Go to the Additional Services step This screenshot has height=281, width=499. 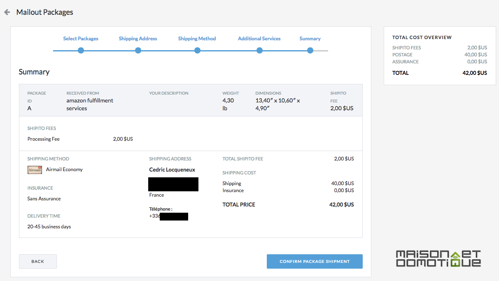pyautogui.click(x=259, y=39)
